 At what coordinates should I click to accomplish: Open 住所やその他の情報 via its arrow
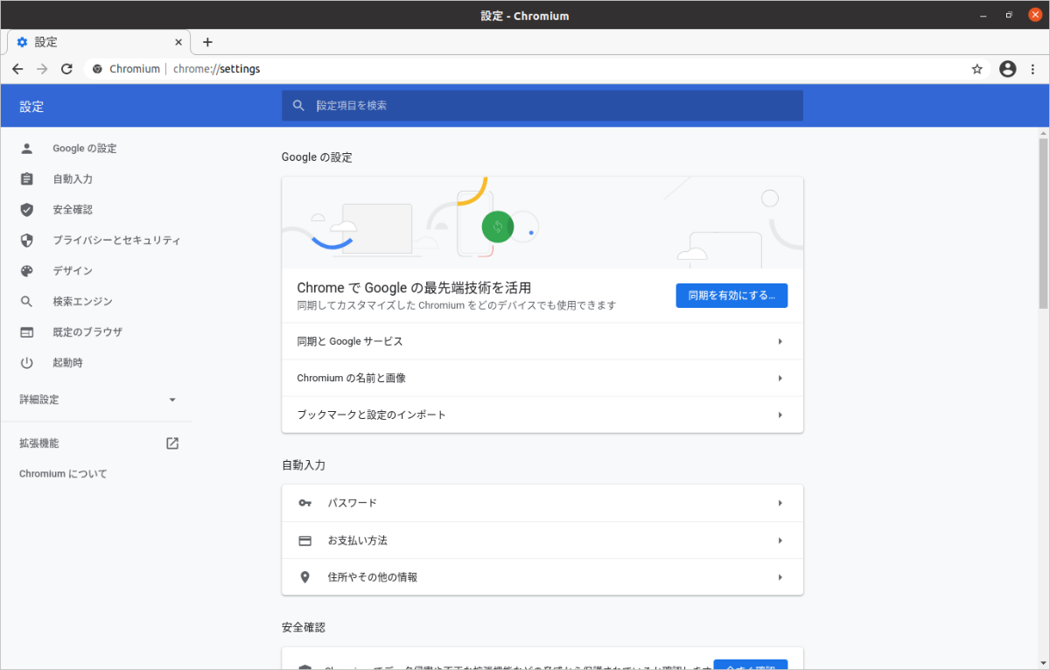click(780, 577)
